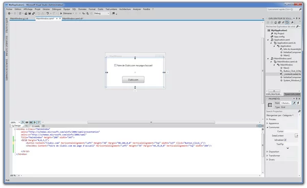The width and height of the screenshot is (307, 188).
Task: Expand the Apparence property category
Action: pos(267,123)
